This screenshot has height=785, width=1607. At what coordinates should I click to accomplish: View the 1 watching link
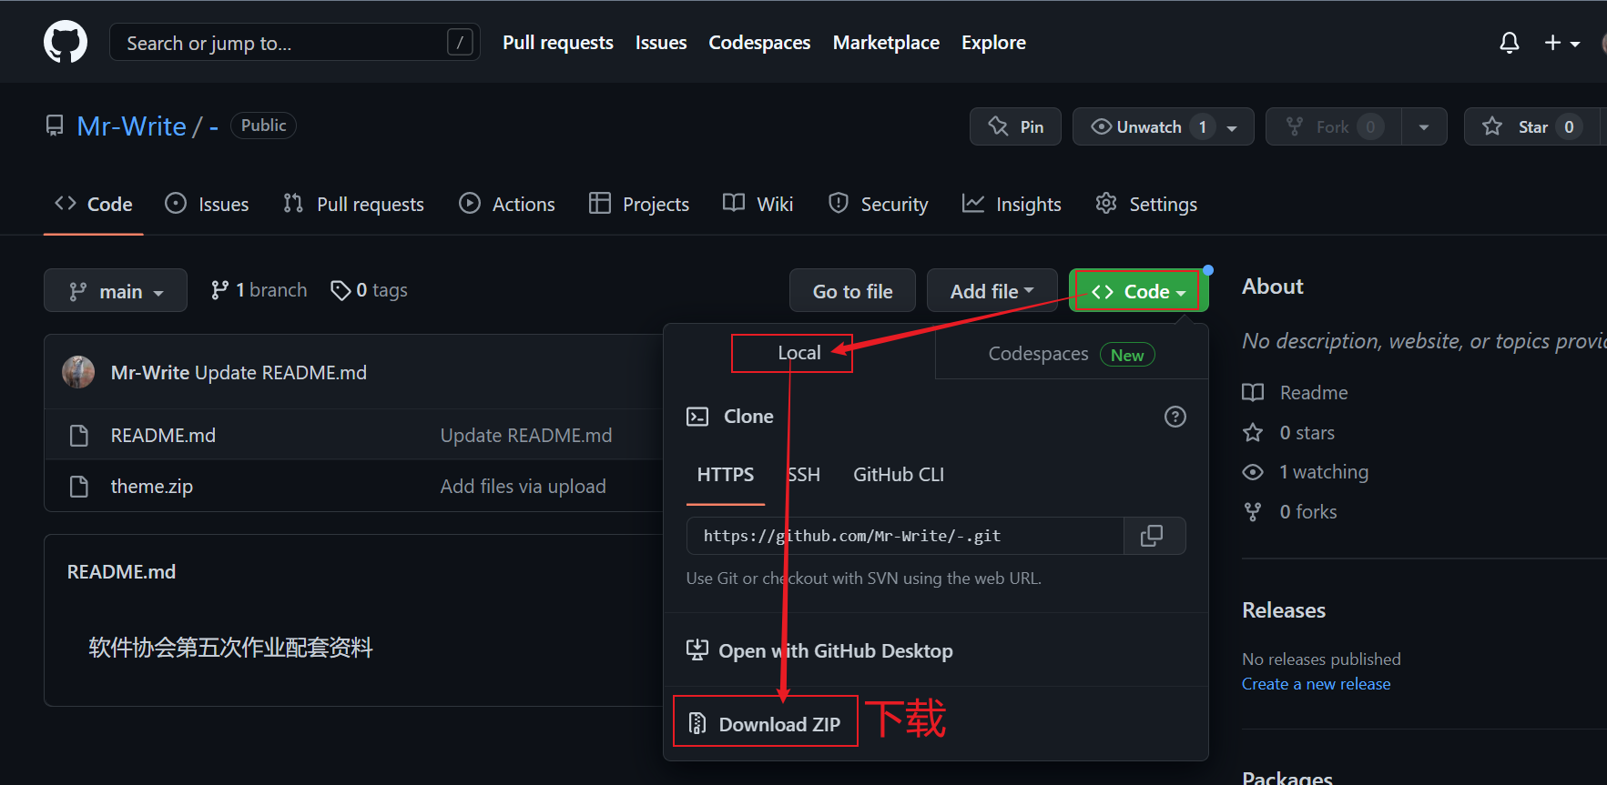1306,472
